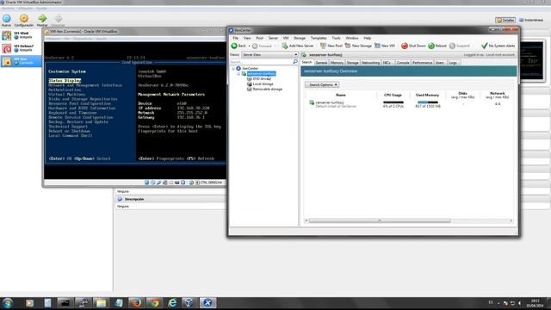Image resolution: width=551 pixels, height=310 pixels.
Task: Select the Local storage tree item
Action: coord(263,84)
